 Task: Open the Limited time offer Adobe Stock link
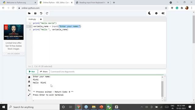pos(13,46)
